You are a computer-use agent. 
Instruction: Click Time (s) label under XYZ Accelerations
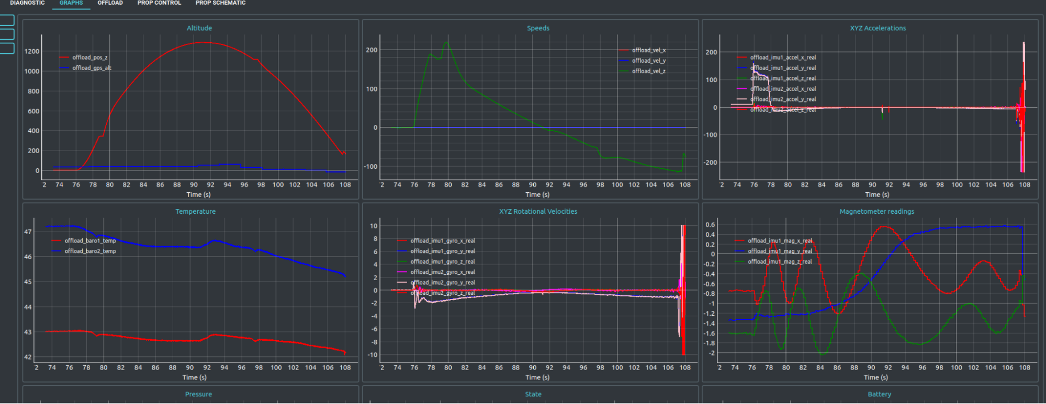877,195
